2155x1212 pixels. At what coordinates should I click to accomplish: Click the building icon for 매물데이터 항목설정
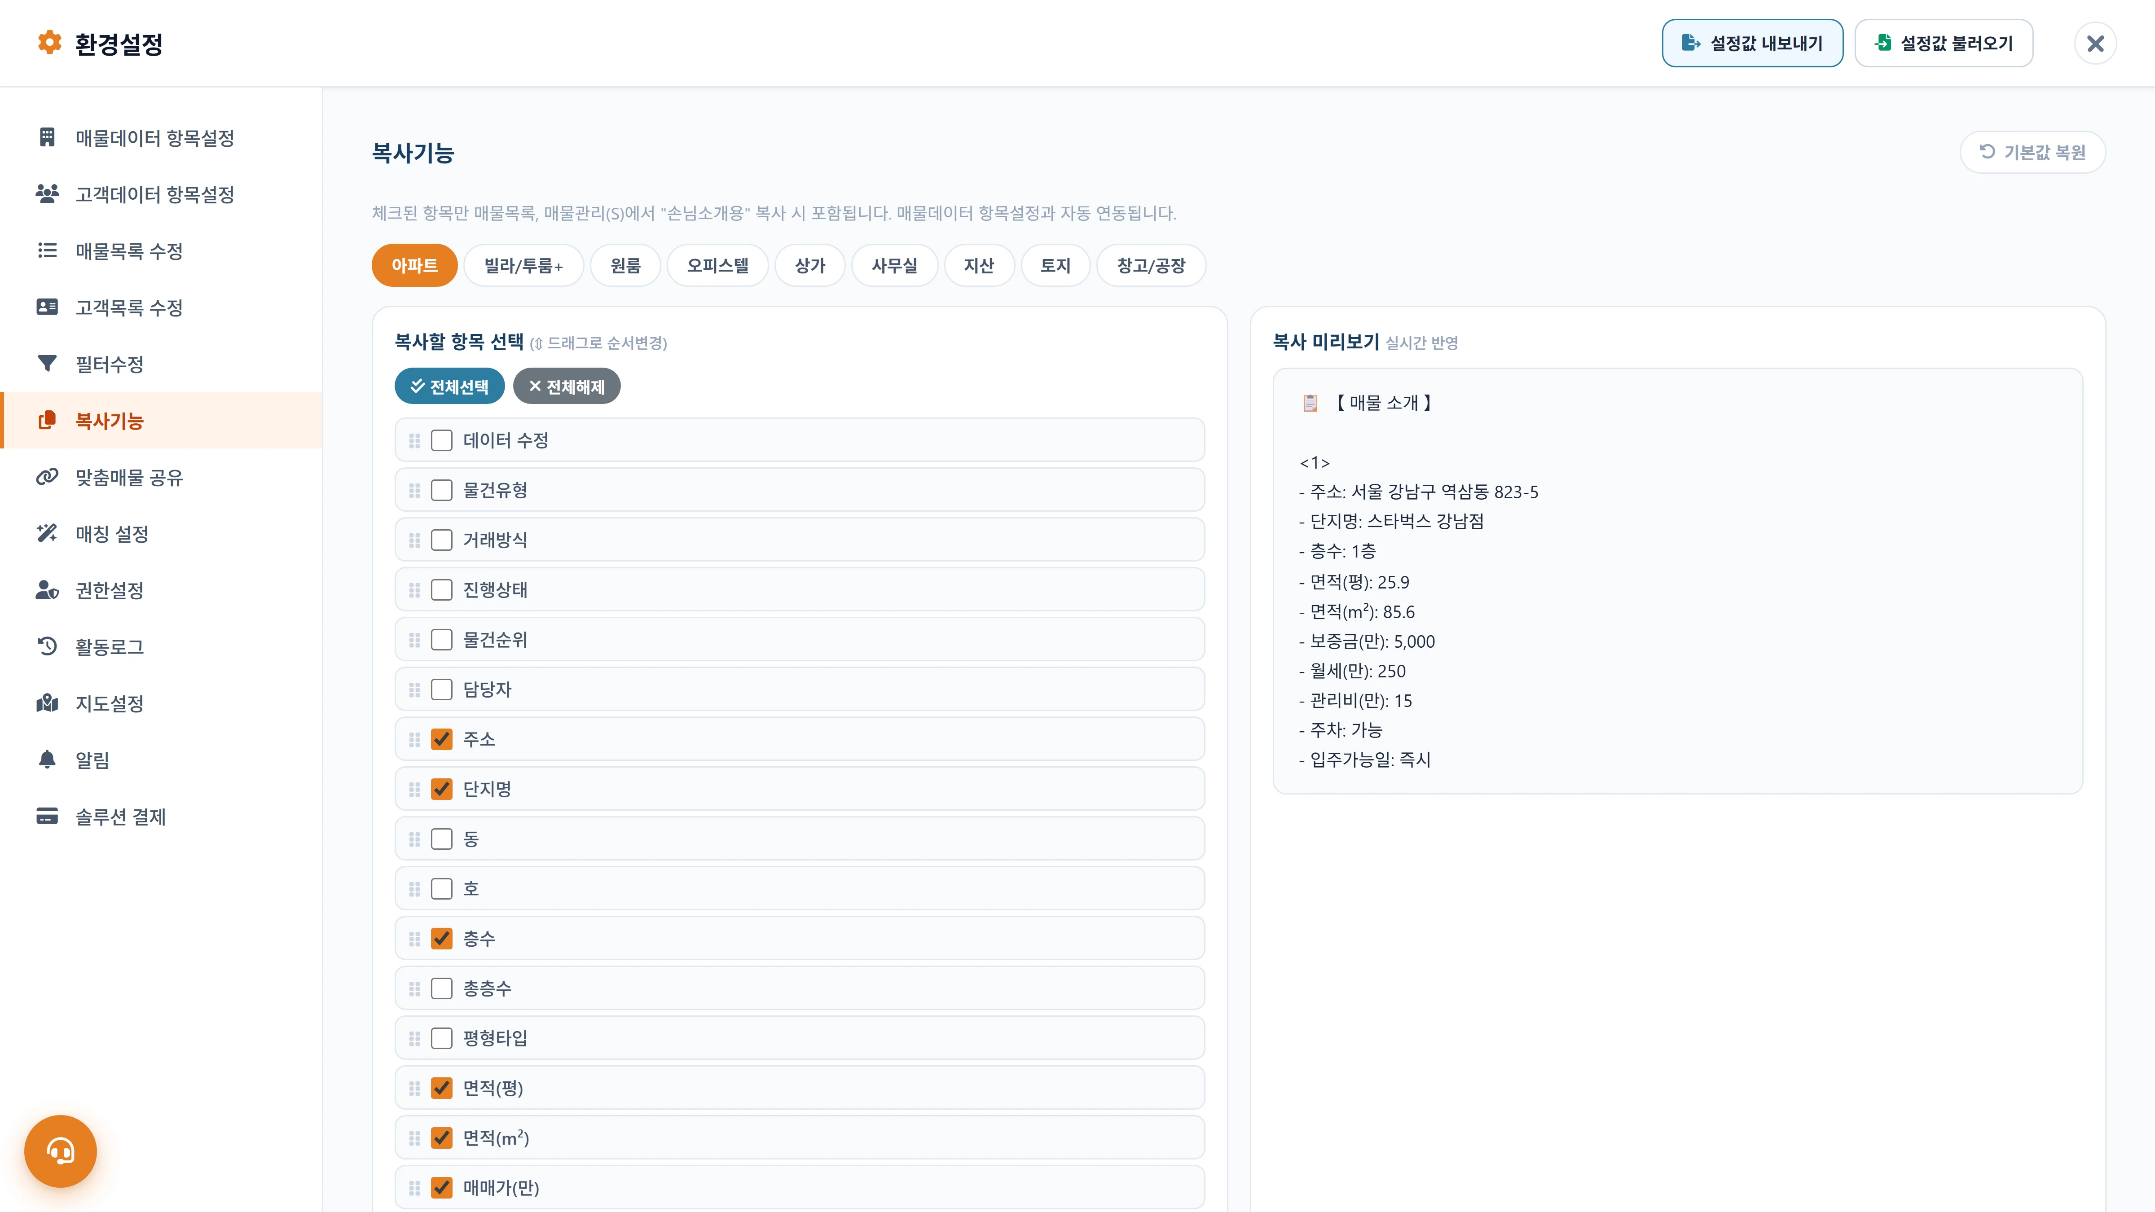pos(47,137)
